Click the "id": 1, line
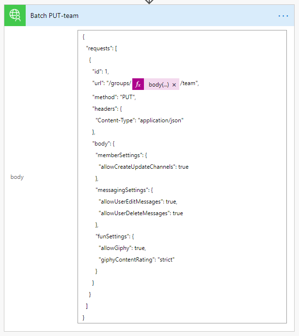 [x=100, y=72]
